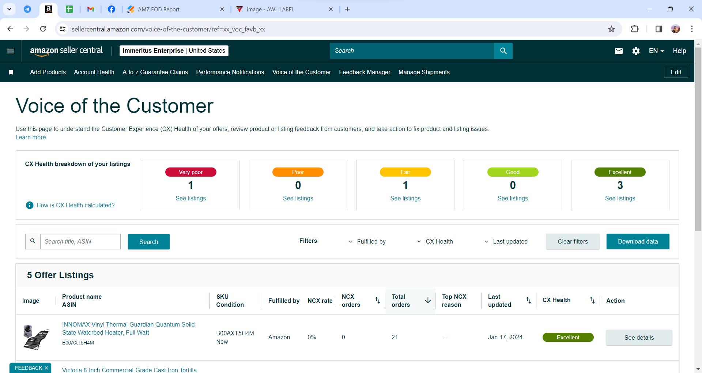
Task: Open the Help link in header
Action: point(679,51)
